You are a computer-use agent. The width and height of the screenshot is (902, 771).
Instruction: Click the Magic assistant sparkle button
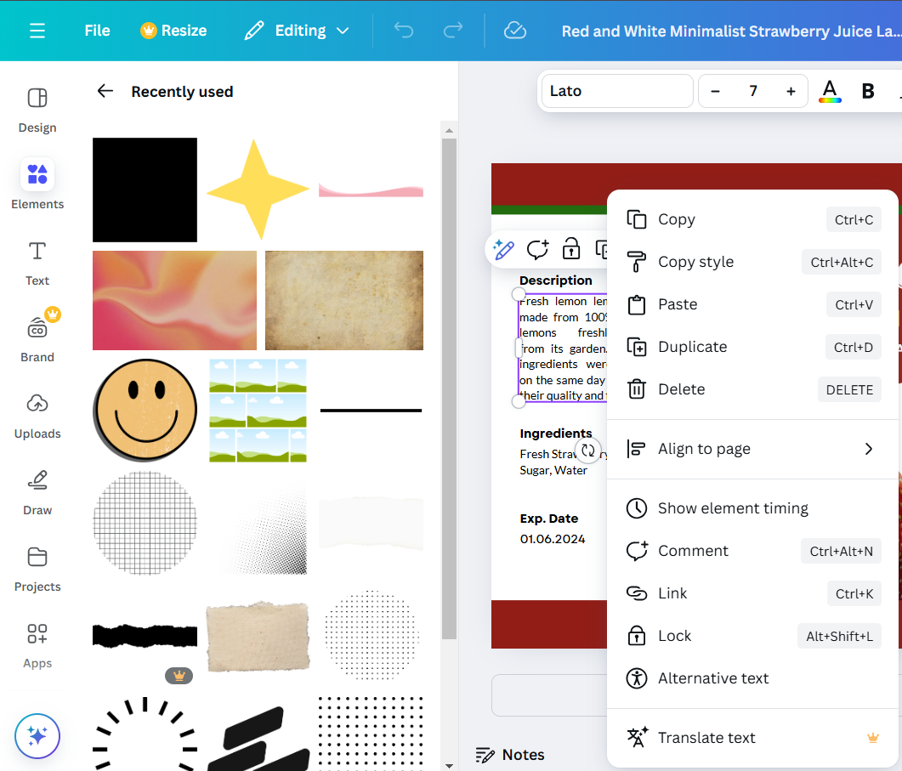click(x=37, y=736)
